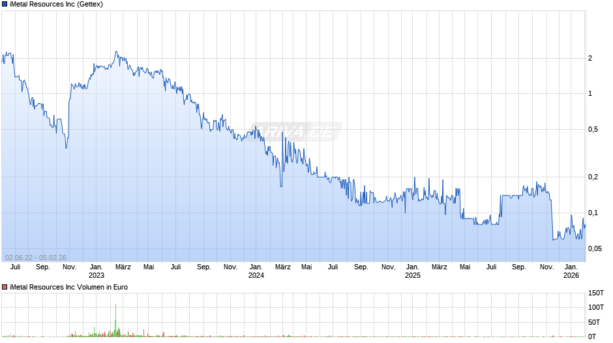
Task: Click the price axis label '0,05'
Action: click(595, 248)
